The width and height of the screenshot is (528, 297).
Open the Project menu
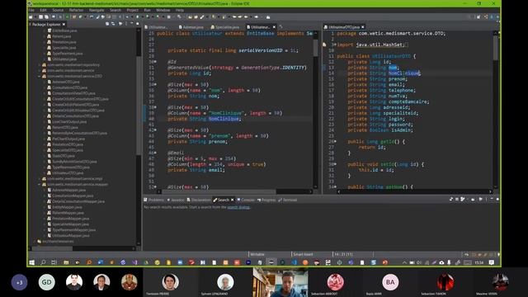132,10
